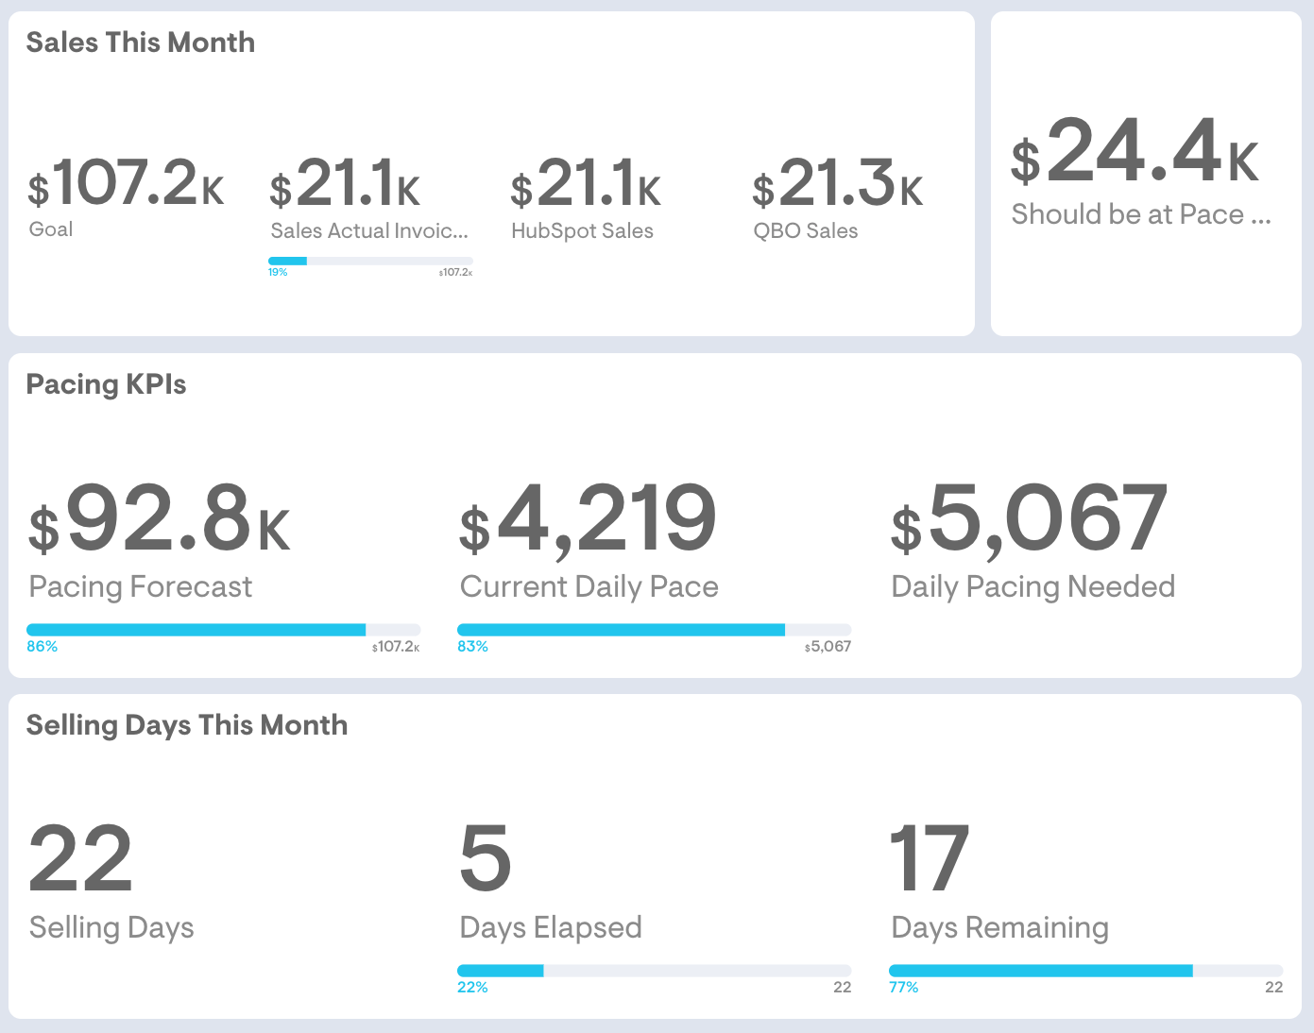Select the large 22 Selling Days value
The width and height of the screenshot is (1314, 1033).
80,858
